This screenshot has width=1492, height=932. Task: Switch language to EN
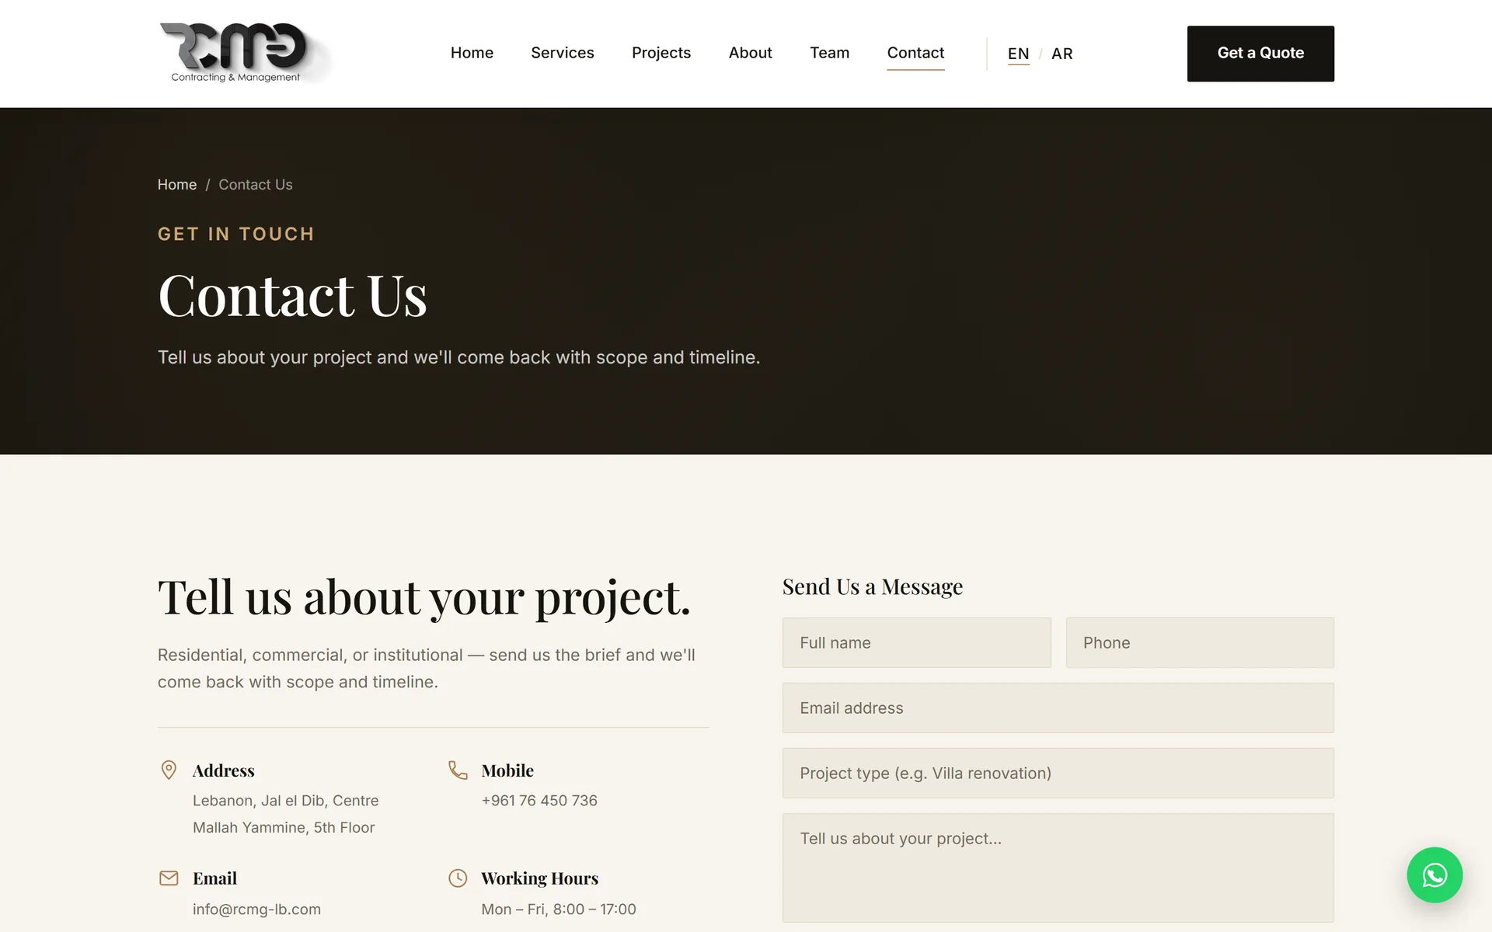(1018, 54)
